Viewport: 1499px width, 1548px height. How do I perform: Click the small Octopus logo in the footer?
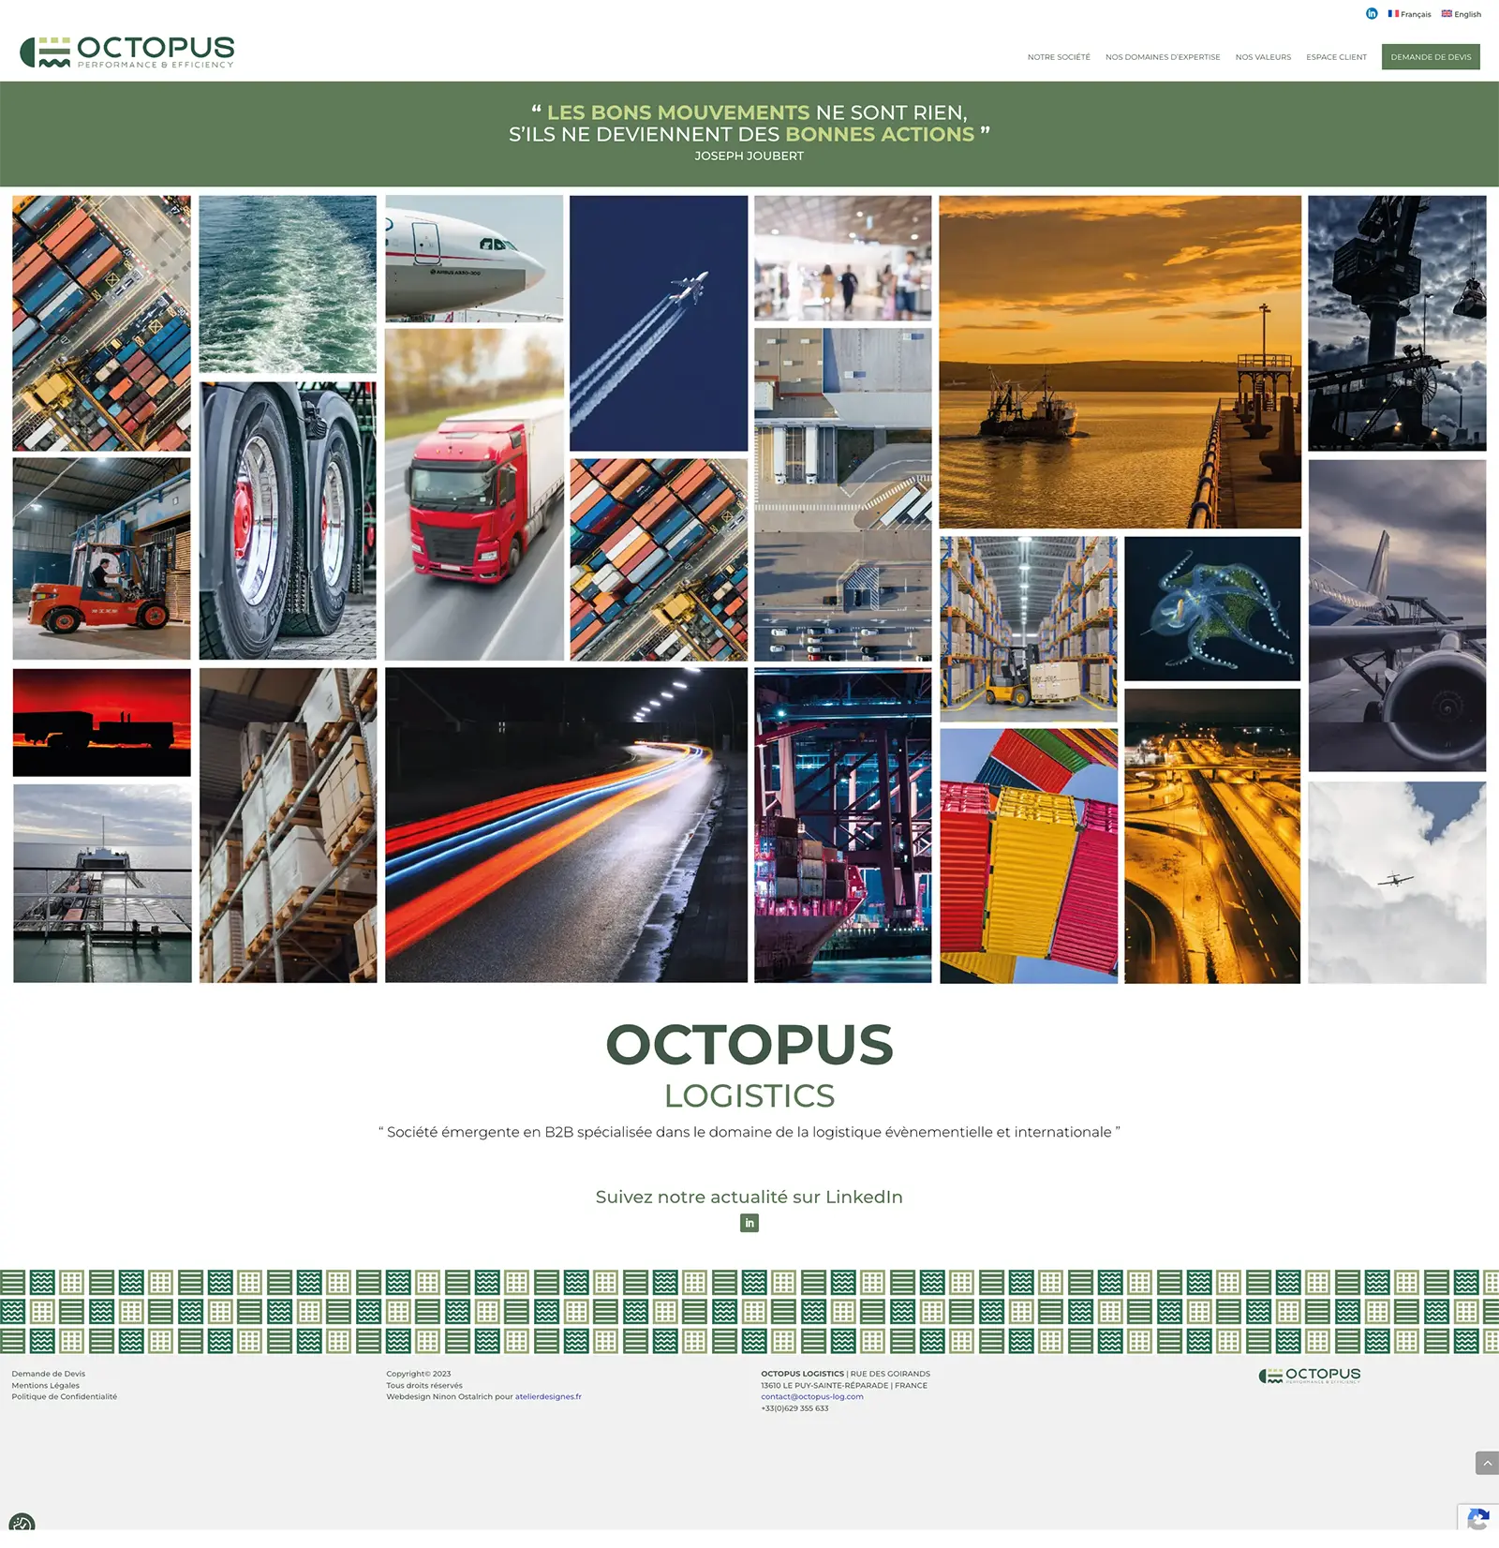1309,1376
